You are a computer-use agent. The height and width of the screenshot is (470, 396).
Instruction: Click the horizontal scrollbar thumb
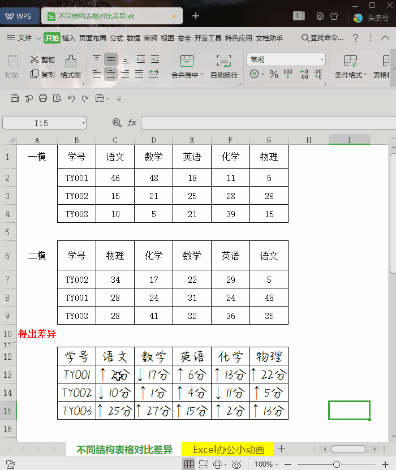pyautogui.click(x=348, y=449)
